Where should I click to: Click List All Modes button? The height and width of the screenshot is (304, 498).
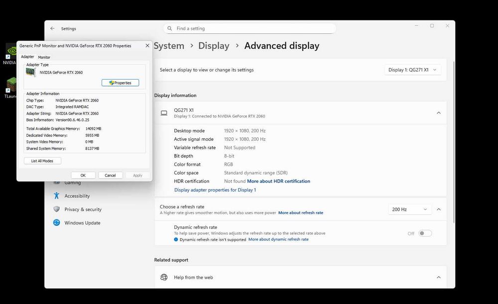(x=42, y=161)
